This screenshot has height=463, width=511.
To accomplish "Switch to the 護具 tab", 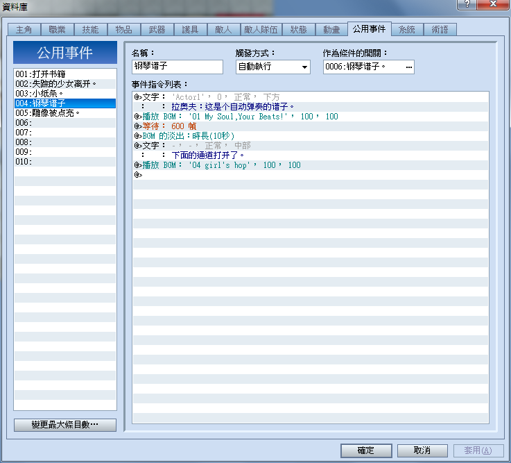I will coord(190,30).
